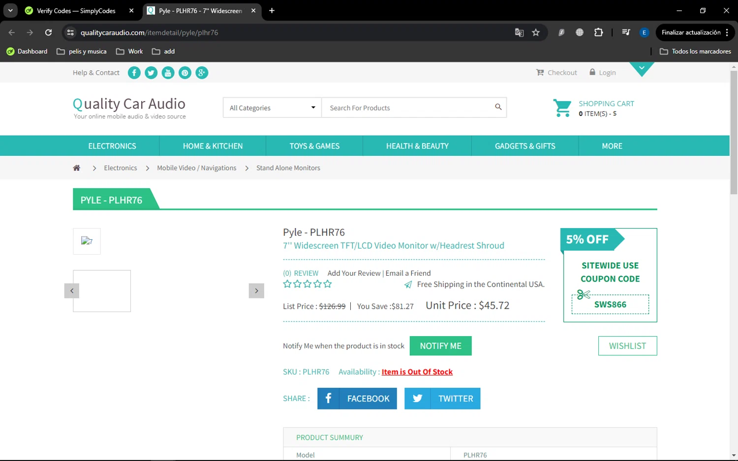Open the translate page icon in address bar
Image resolution: width=738 pixels, height=461 pixels.
click(x=519, y=32)
